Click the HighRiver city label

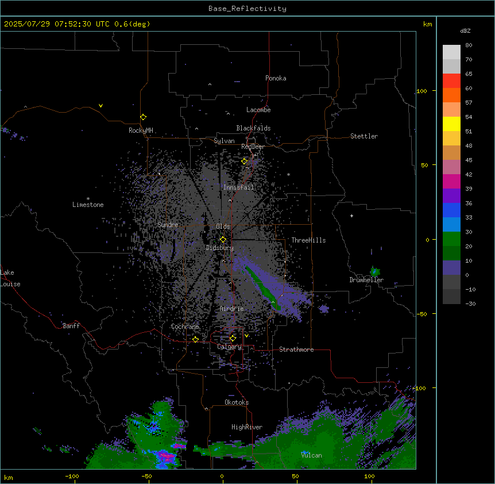[247, 427]
